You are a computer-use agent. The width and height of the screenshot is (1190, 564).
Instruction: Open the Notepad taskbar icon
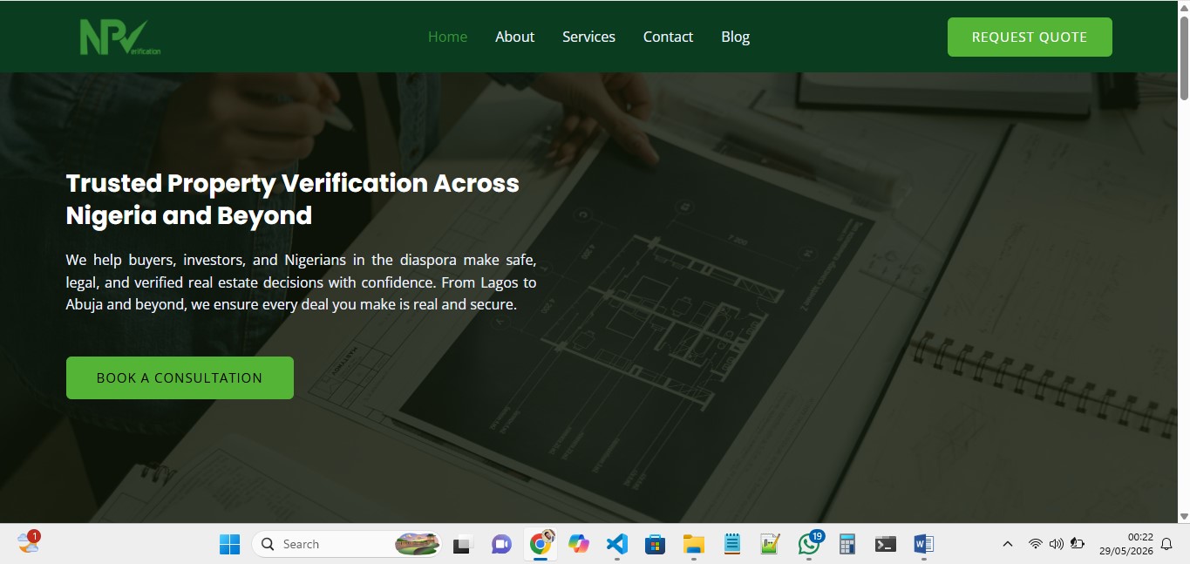731,544
